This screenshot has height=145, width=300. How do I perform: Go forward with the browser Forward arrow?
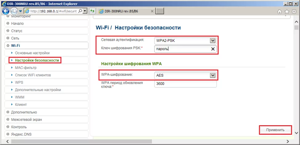pos(14,11)
